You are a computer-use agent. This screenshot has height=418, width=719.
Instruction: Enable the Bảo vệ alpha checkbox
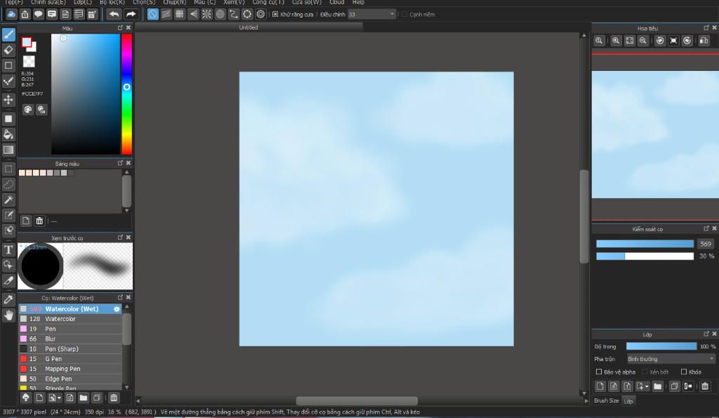tap(599, 372)
